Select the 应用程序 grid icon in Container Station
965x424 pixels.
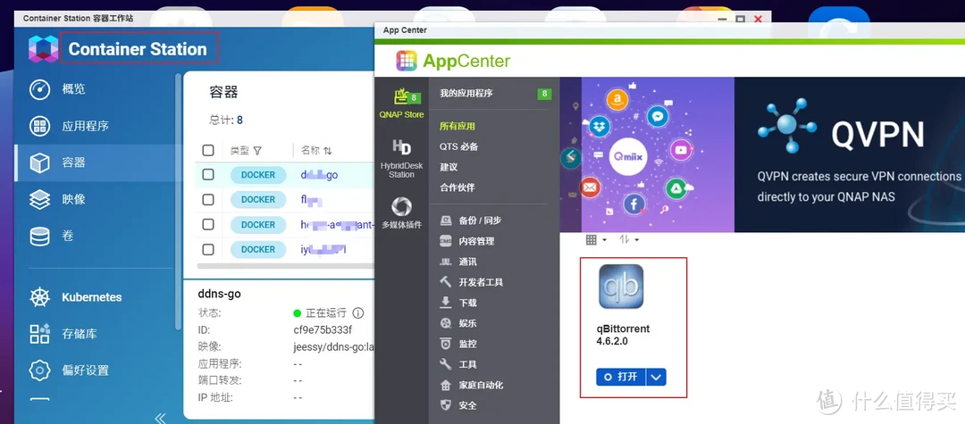click(x=40, y=126)
